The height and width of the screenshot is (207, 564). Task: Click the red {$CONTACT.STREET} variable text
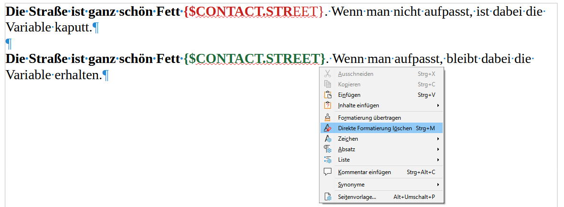point(253,11)
